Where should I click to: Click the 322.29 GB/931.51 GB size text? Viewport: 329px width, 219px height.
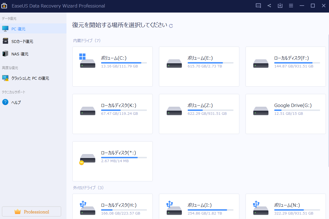point(294,213)
